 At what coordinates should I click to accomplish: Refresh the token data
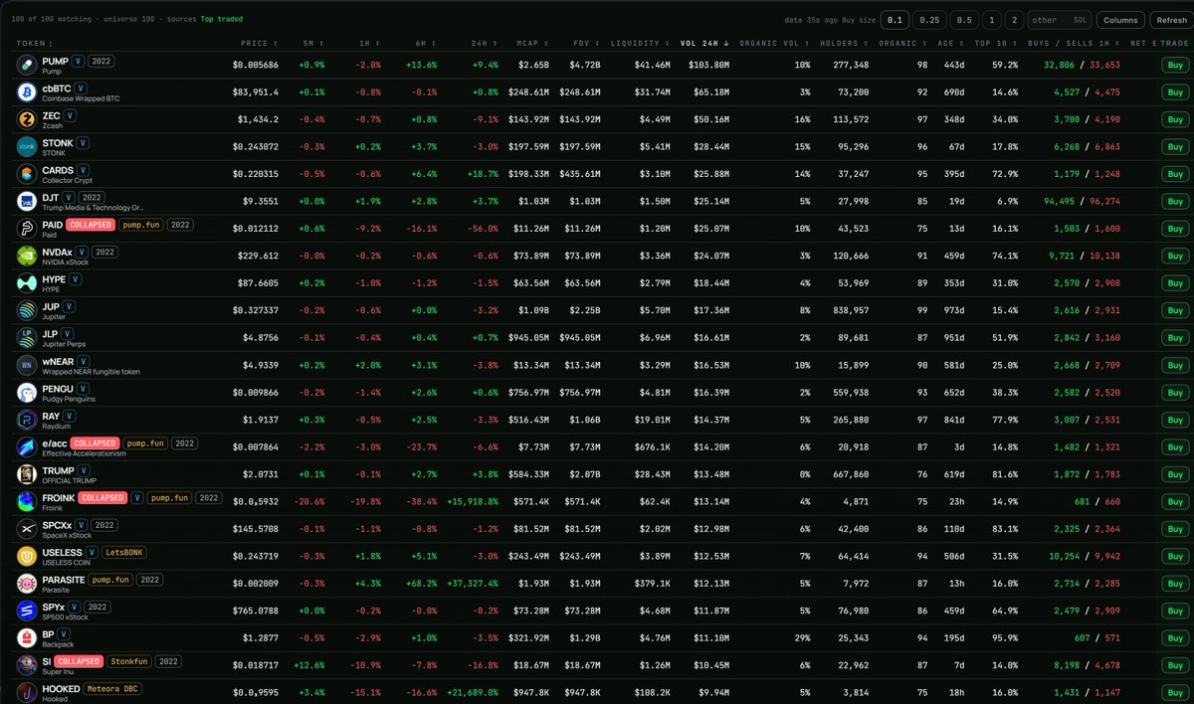(x=1170, y=20)
